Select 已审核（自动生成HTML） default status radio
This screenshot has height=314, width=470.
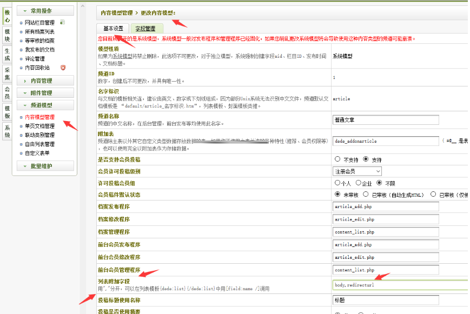coord(366,194)
